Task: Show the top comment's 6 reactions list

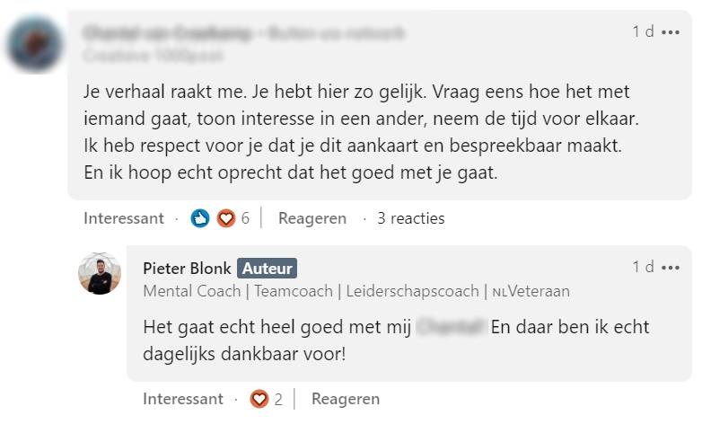Action: [x=245, y=218]
